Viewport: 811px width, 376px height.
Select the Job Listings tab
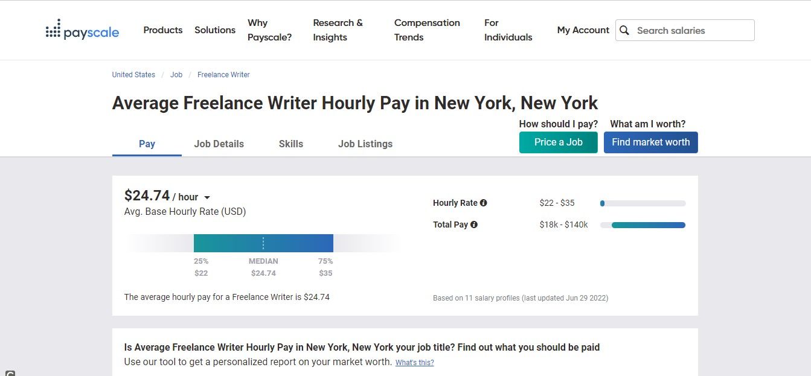point(365,144)
